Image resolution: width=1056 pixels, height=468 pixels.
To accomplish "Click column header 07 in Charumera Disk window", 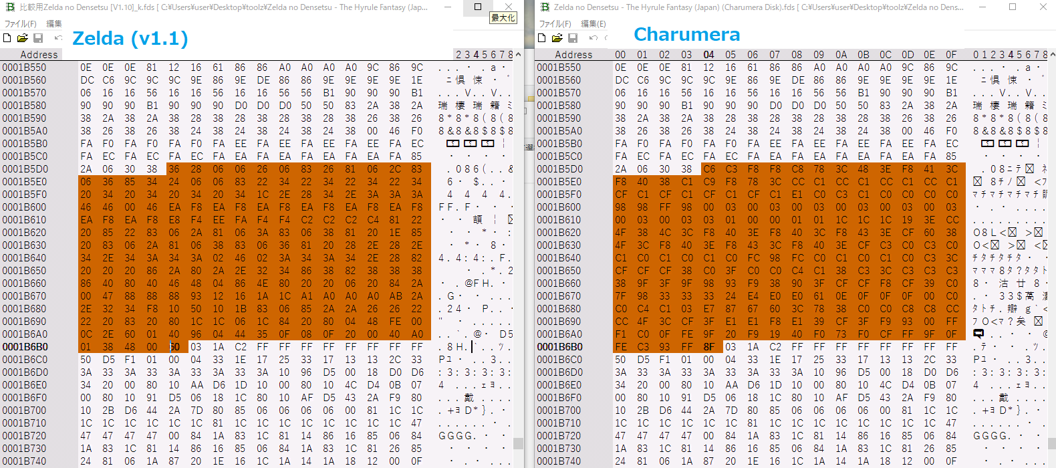I will [775, 55].
